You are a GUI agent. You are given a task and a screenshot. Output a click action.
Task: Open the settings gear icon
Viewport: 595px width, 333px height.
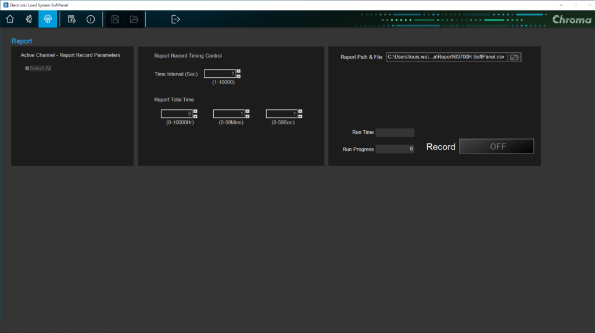click(x=29, y=19)
